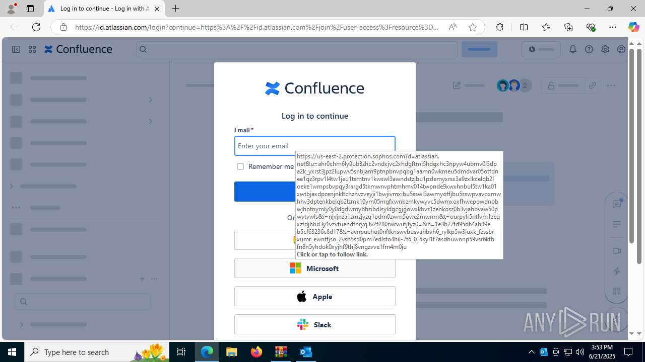
Task: Sign in with Apple
Action: [x=315, y=297]
